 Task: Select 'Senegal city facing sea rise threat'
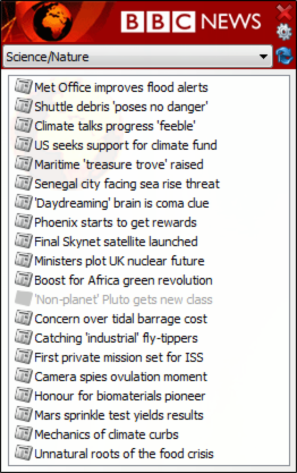tap(127, 184)
